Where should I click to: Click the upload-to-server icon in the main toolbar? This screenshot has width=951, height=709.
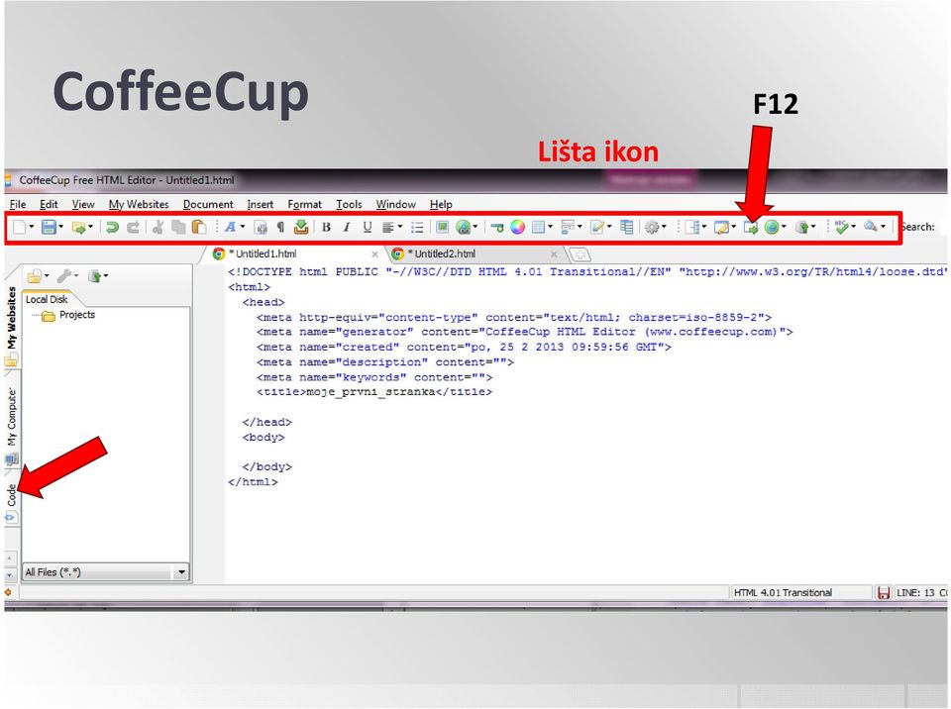pyautogui.click(x=802, y=228)
